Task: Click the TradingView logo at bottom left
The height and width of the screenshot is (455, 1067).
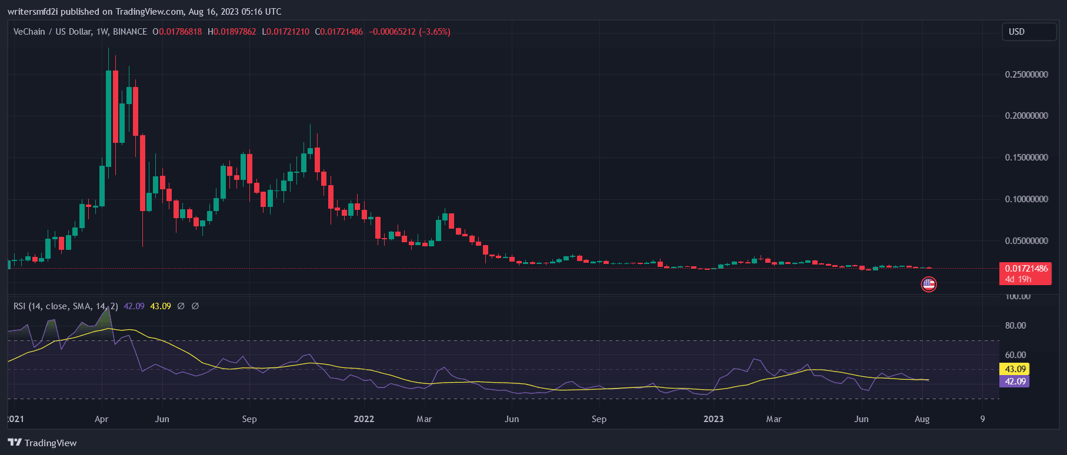Action: [x=42, y=443]
